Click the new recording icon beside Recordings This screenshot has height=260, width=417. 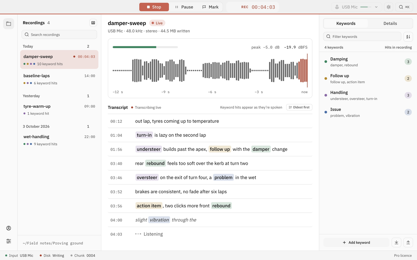93,23
